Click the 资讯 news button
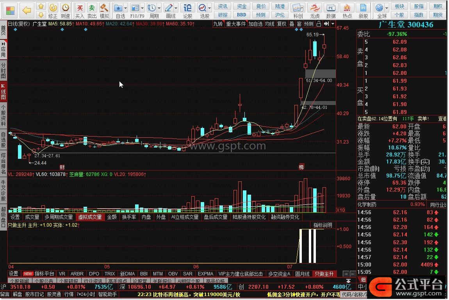 point(223,6)
